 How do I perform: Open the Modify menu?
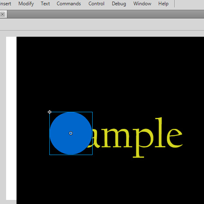click(26, 4)
